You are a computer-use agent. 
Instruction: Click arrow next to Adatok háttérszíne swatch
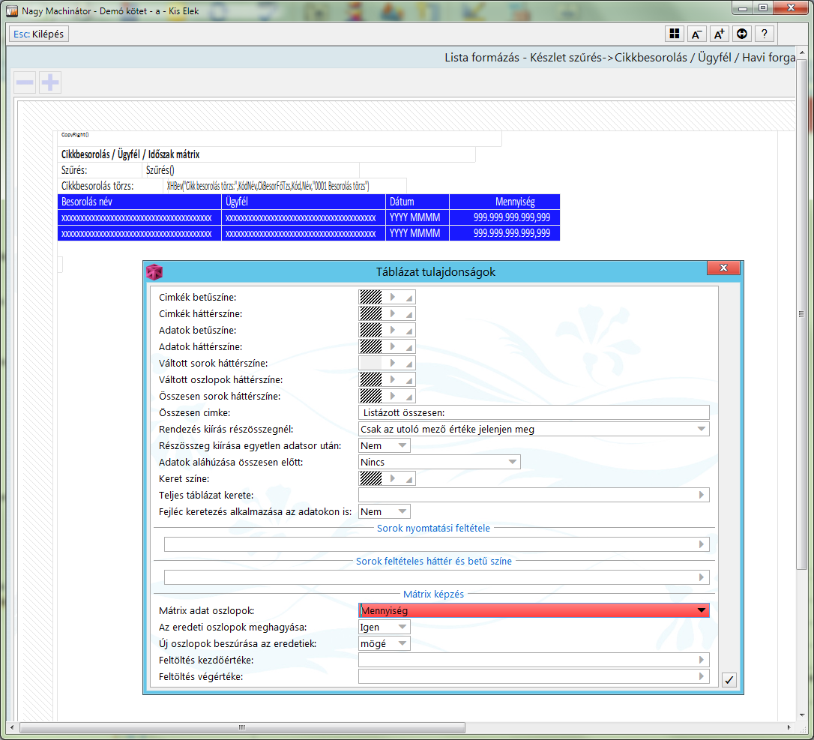coord(393,347)
